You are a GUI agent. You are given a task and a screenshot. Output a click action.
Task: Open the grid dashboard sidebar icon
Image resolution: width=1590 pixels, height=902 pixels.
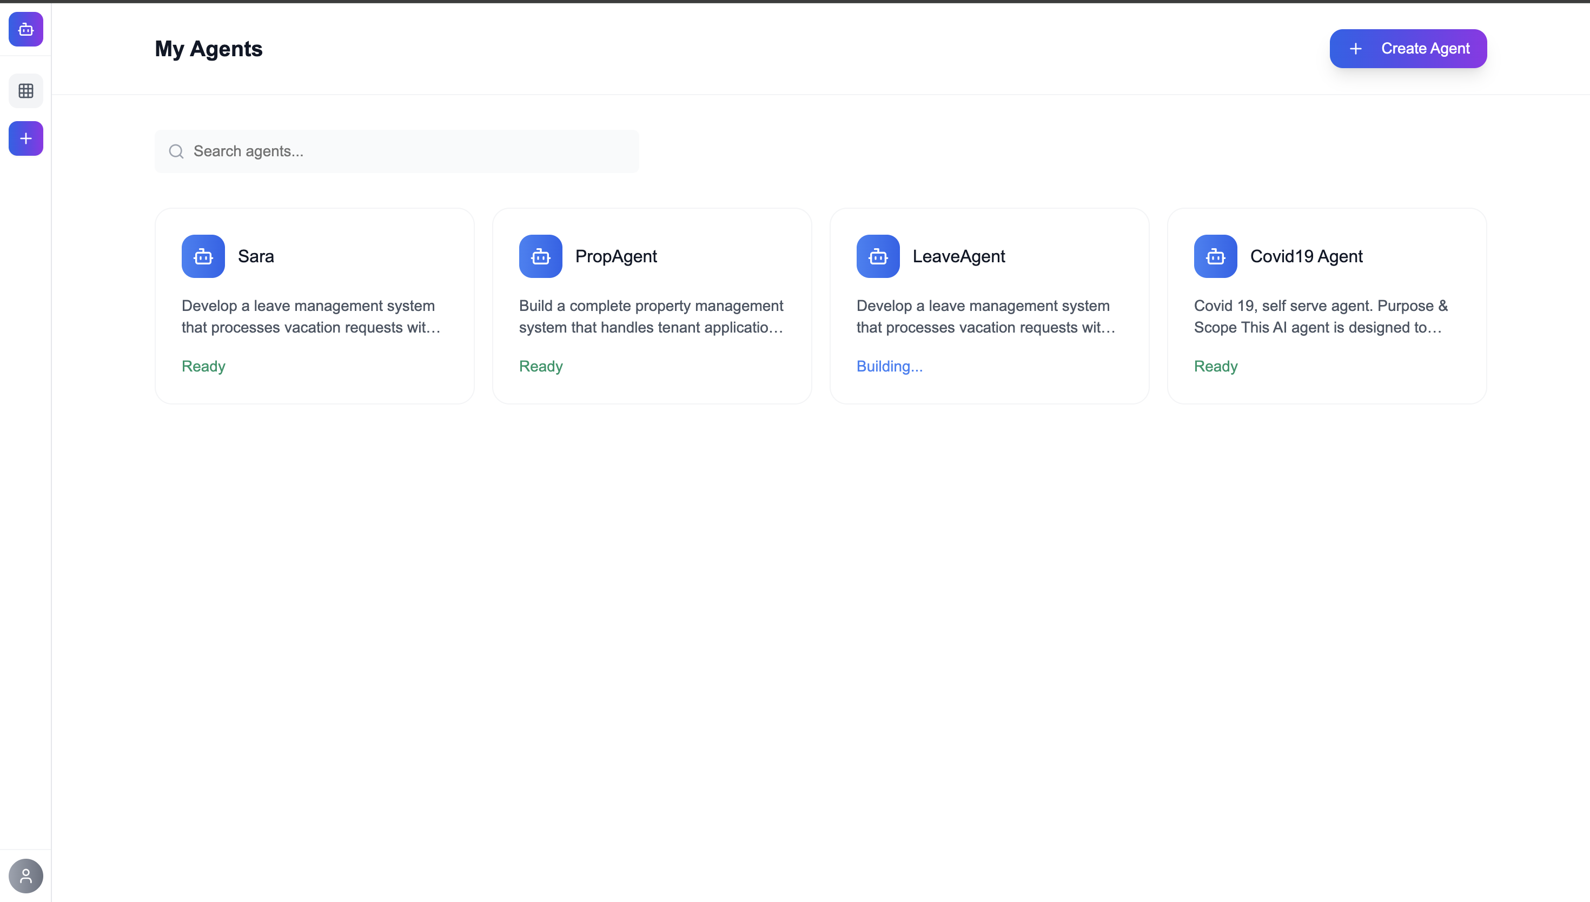point(25,91)
